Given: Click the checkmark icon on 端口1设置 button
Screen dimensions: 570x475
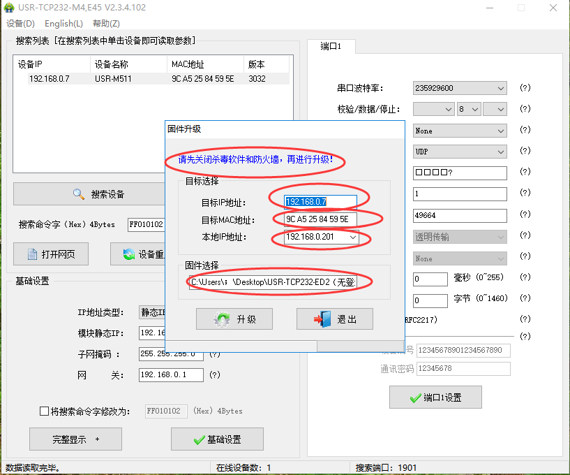Looking at the screenshot, I should [415, 398].
